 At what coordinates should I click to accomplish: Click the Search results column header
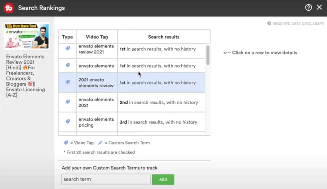pos(163,37)
